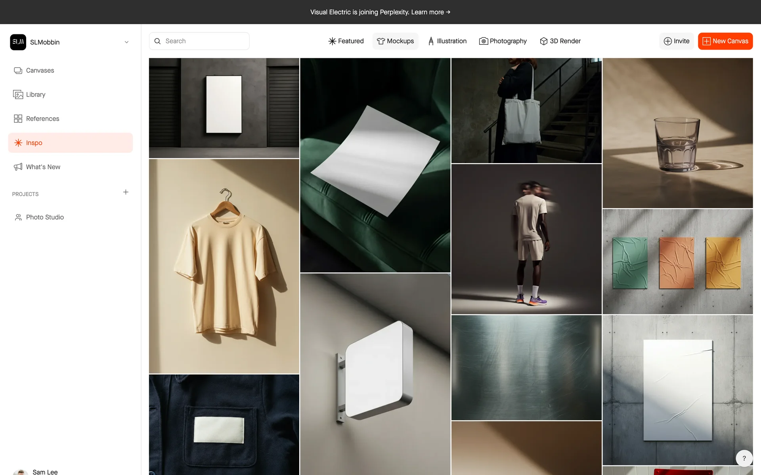Follow the Perplexity Learn more link

point(430,12)
